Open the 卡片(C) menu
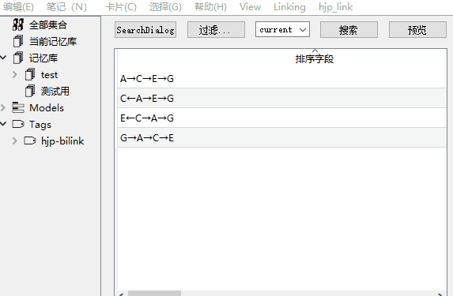 pyautogui.click(x=120, y=7)
